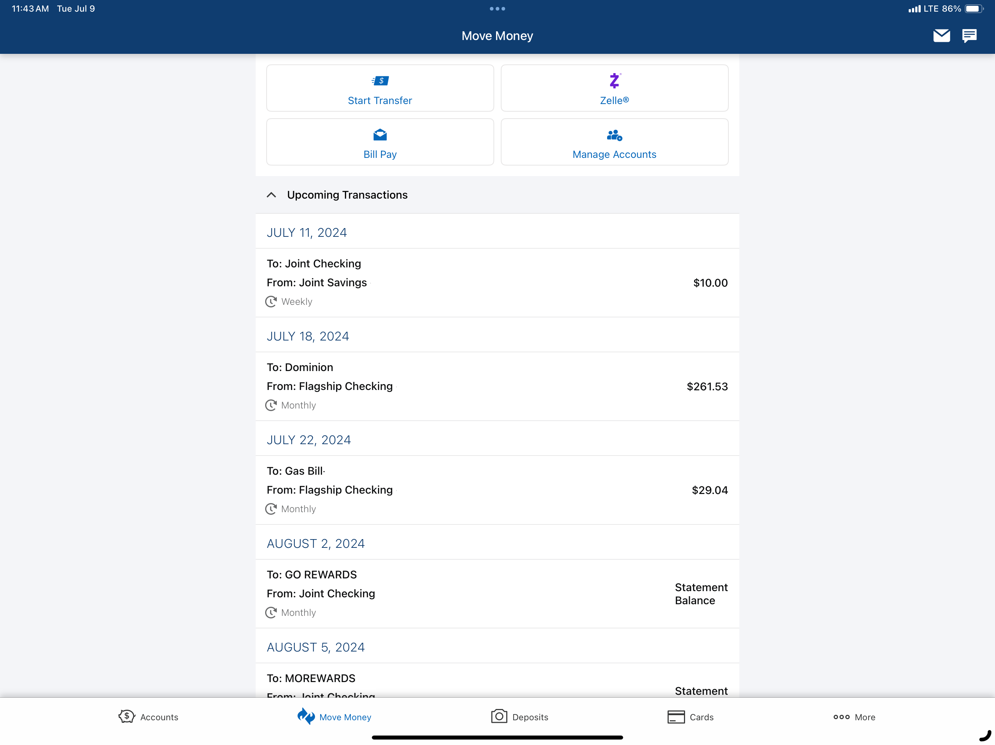Tap the $29.04 amount
The width and height of the screenshot is (995, 745).
(710, 490)
